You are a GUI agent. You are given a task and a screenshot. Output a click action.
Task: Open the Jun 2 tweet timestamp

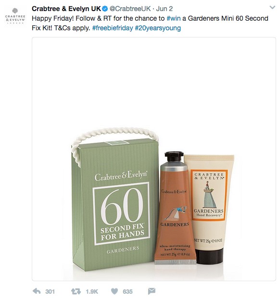tap(165, 9)
